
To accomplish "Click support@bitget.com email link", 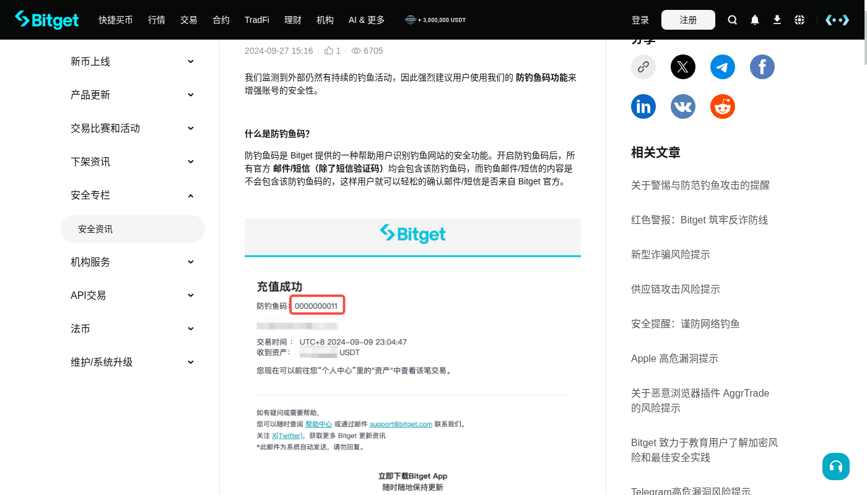I will pyautogui.click(x=401, y=424).
